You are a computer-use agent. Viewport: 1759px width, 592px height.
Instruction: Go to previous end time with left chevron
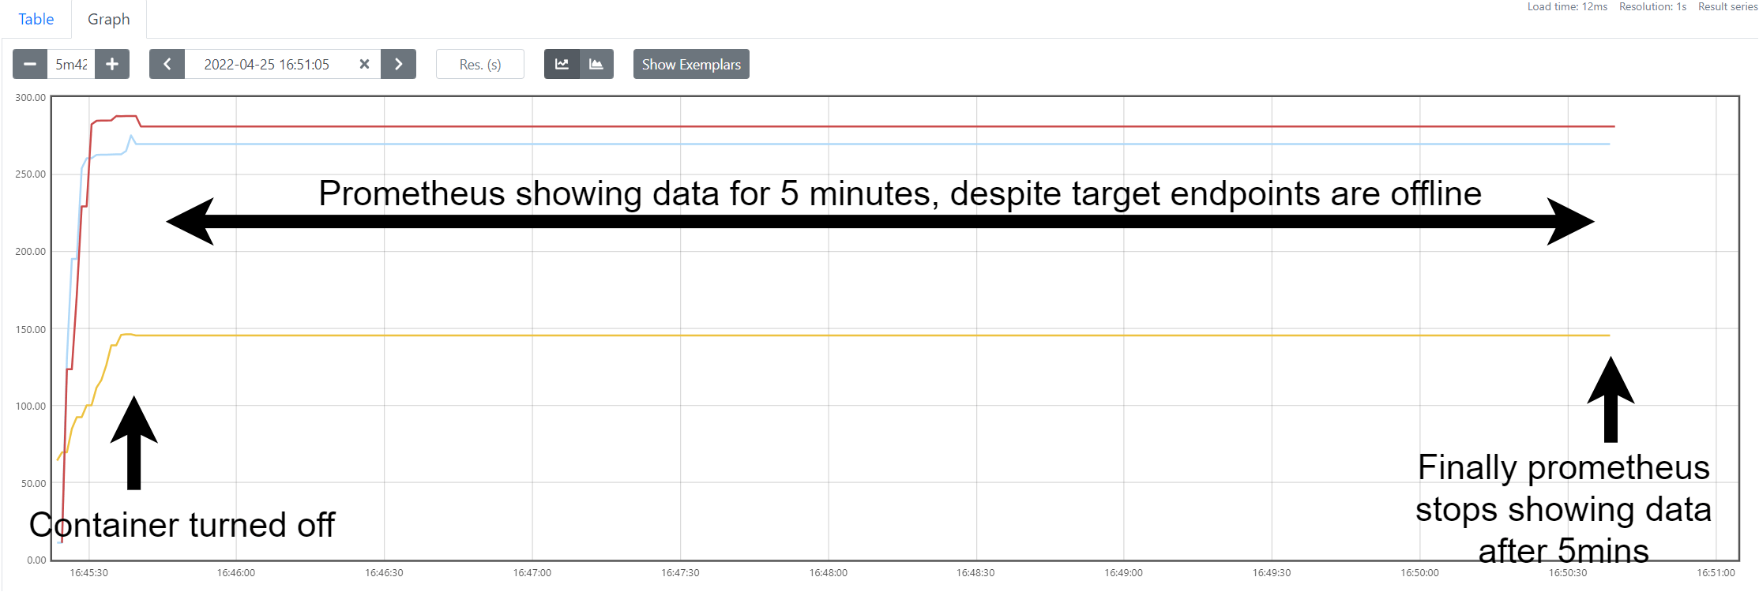coord(167,64)
